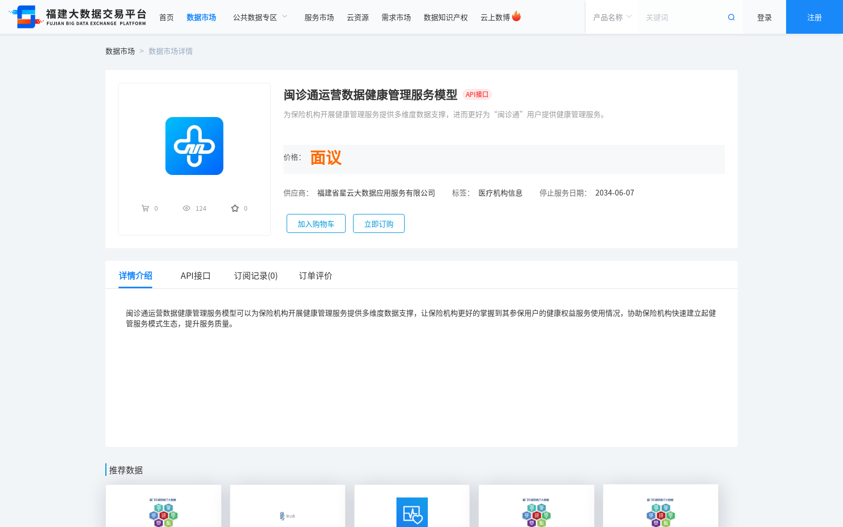843x527 pixels.
Task: Click the title 闽诊通运营数据健康管理服务模型
Action: pyautogui.click(x=370, y=95)
